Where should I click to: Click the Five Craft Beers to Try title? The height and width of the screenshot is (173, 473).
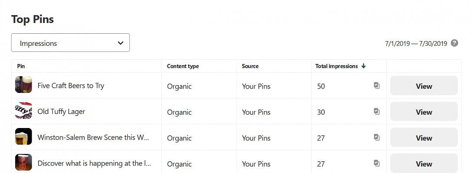[x=71, y=86]
